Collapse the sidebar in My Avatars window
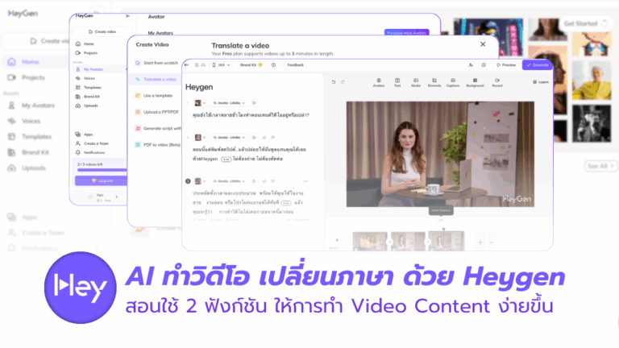Screen dimensions: 619x348 click(127, 16)
